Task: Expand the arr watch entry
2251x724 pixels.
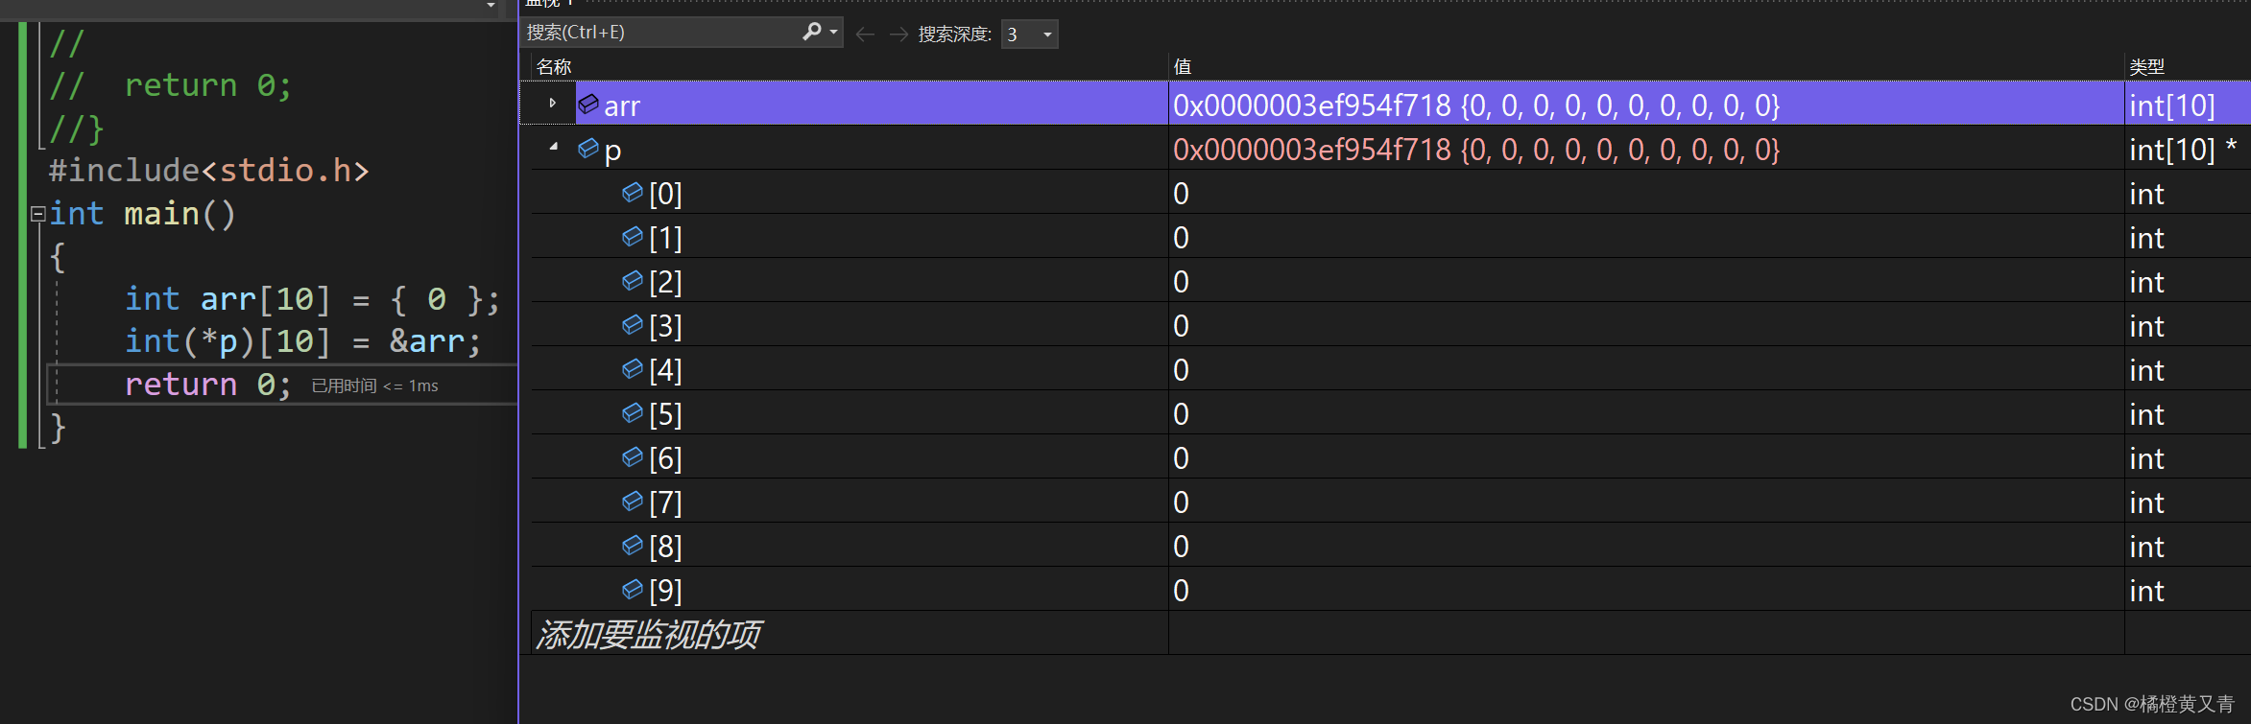Action: [x=553, y=103]
